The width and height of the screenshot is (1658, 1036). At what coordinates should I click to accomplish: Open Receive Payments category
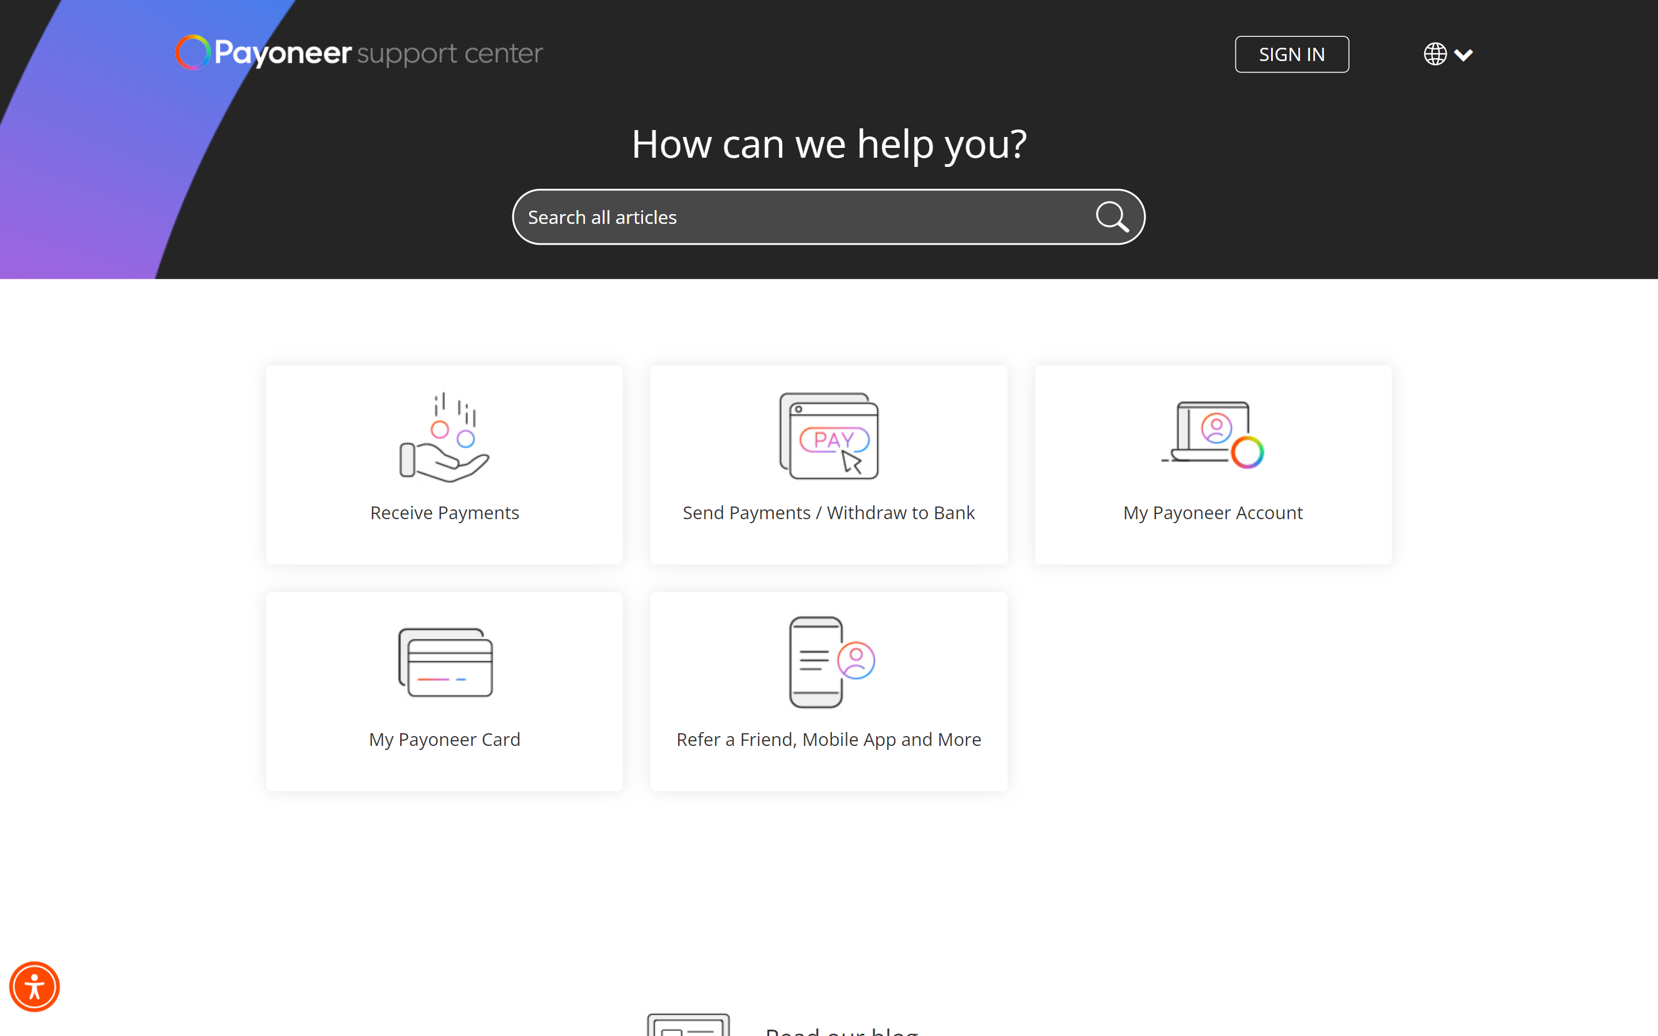click(x=444, y=512)
